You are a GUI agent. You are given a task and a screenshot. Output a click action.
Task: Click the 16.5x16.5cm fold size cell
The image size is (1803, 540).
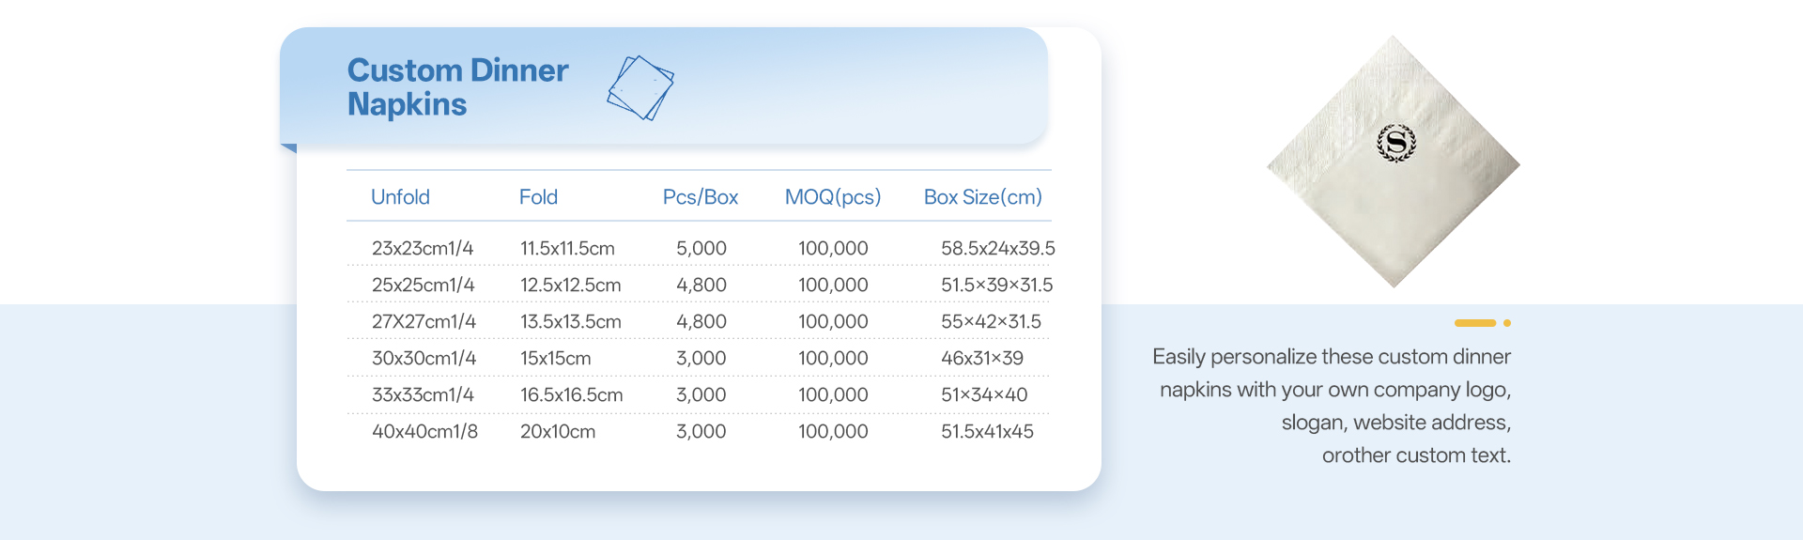pos(571,395)
